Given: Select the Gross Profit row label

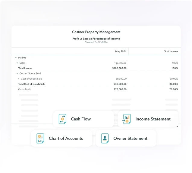Looking at the screenshot, I should click(24, 89).
